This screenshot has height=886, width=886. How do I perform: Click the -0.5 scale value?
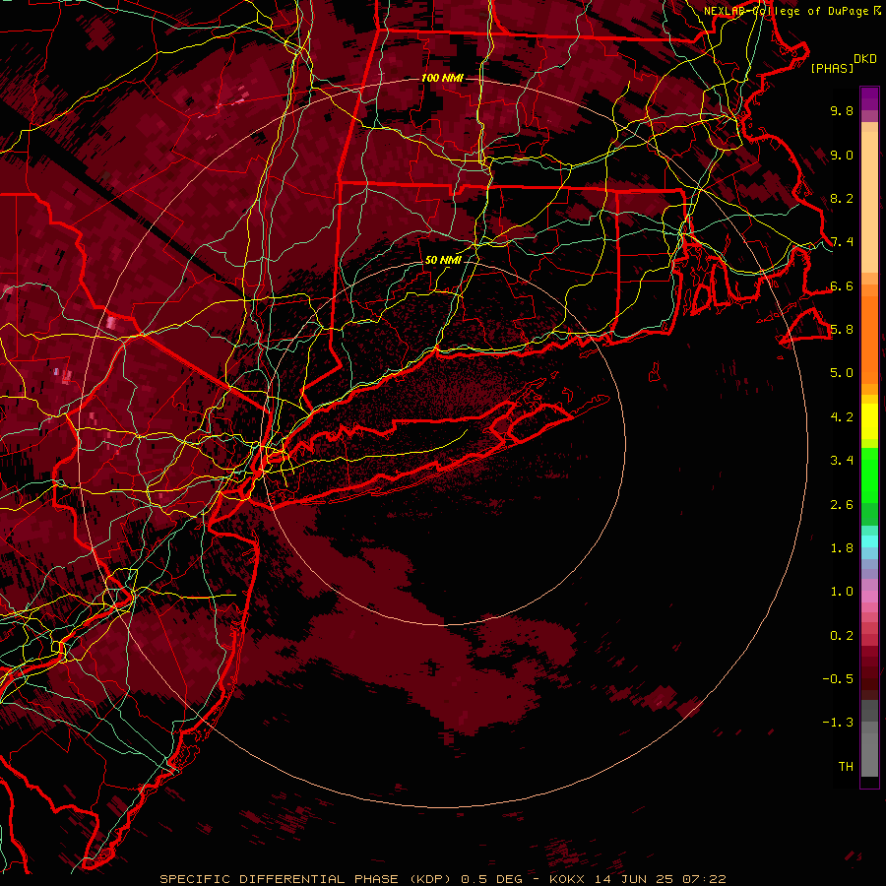click(838, 679)
